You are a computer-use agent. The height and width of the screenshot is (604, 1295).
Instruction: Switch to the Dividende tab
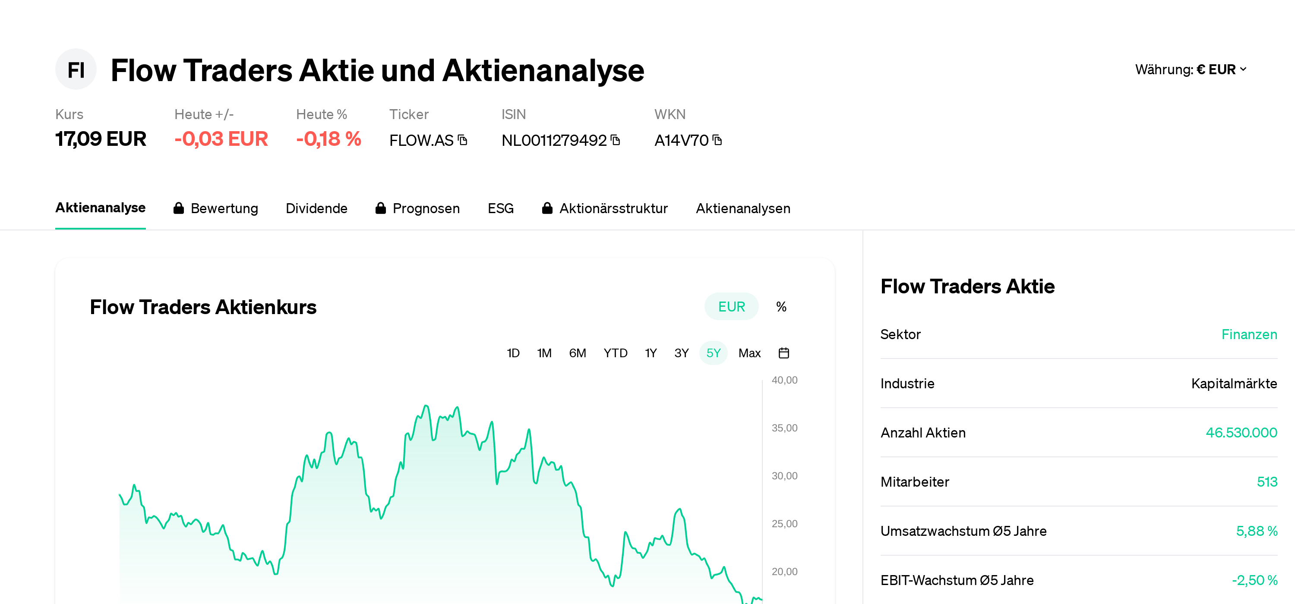pos(317,208)
